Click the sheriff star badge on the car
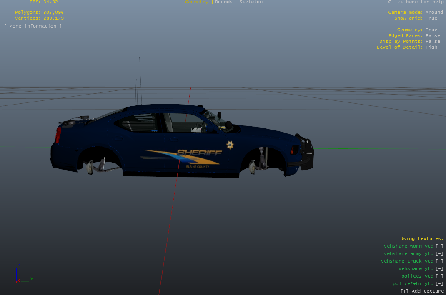 pyautogui.click(x=230, y=145)
